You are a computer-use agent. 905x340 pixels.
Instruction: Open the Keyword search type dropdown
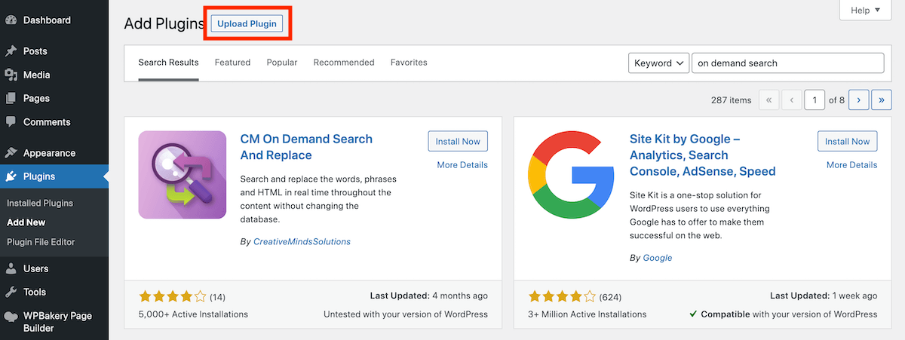tap(658, 63)
